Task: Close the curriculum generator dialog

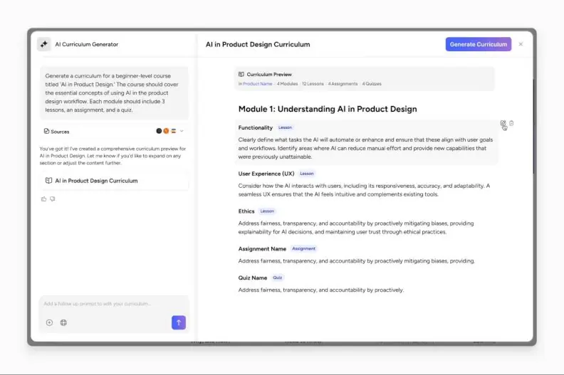Action: pos(521,44)
